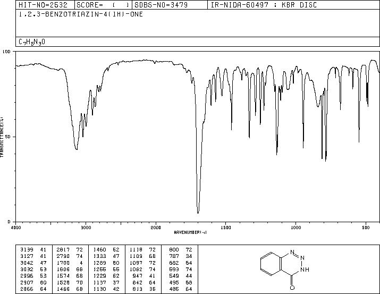Click peak table entry 3127

(27, 256)
